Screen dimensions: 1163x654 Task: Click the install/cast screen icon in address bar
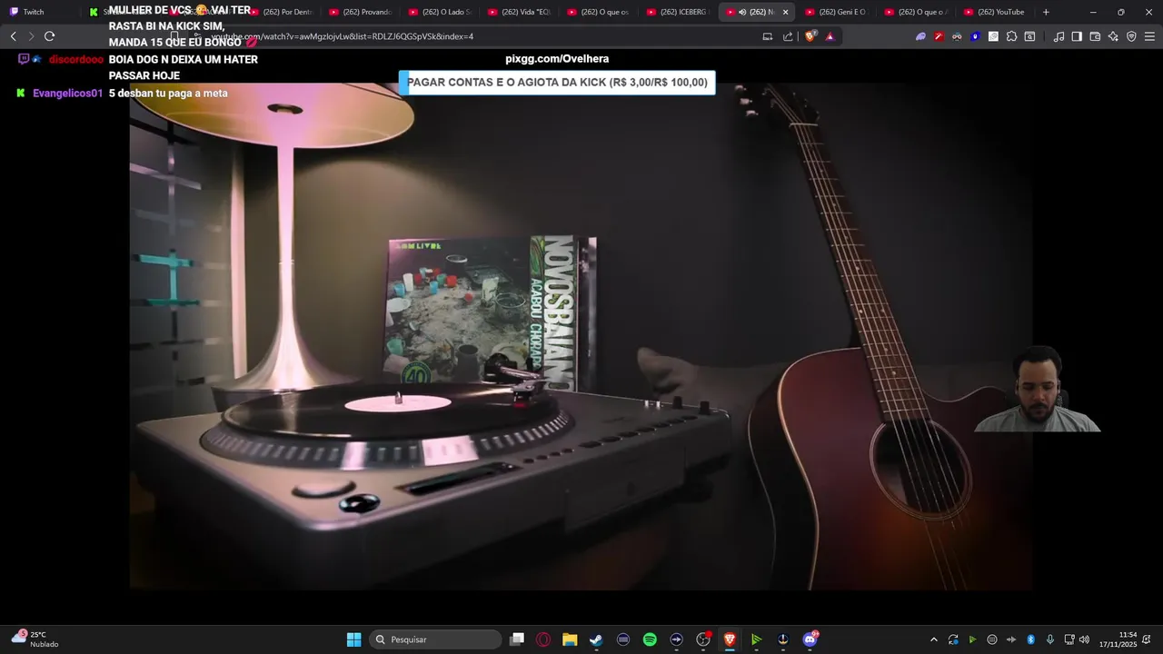pyautogui.click(x=768, y=36)
